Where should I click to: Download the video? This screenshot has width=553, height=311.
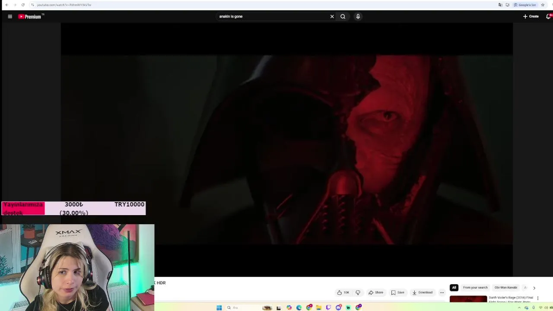pyautogui.click(x=423, y=292)
